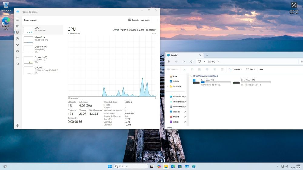
Task: Open Vídeos quick access folder
Action: pos(177,122)
